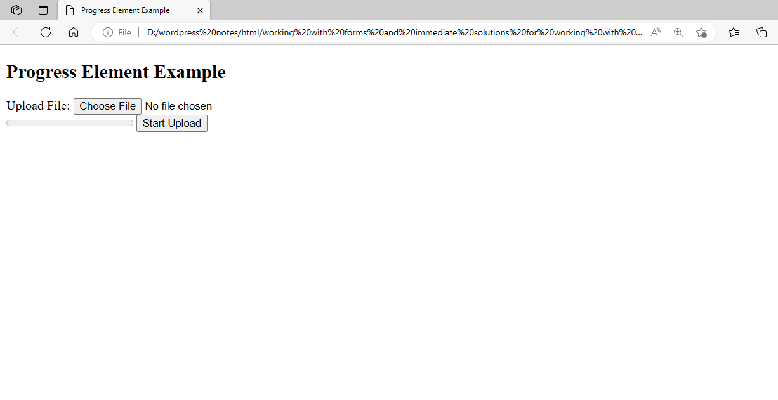Click the No file chosen text
Image resolution: width=778 pixels, height=400 pixels.
click(x=178, y=106)
